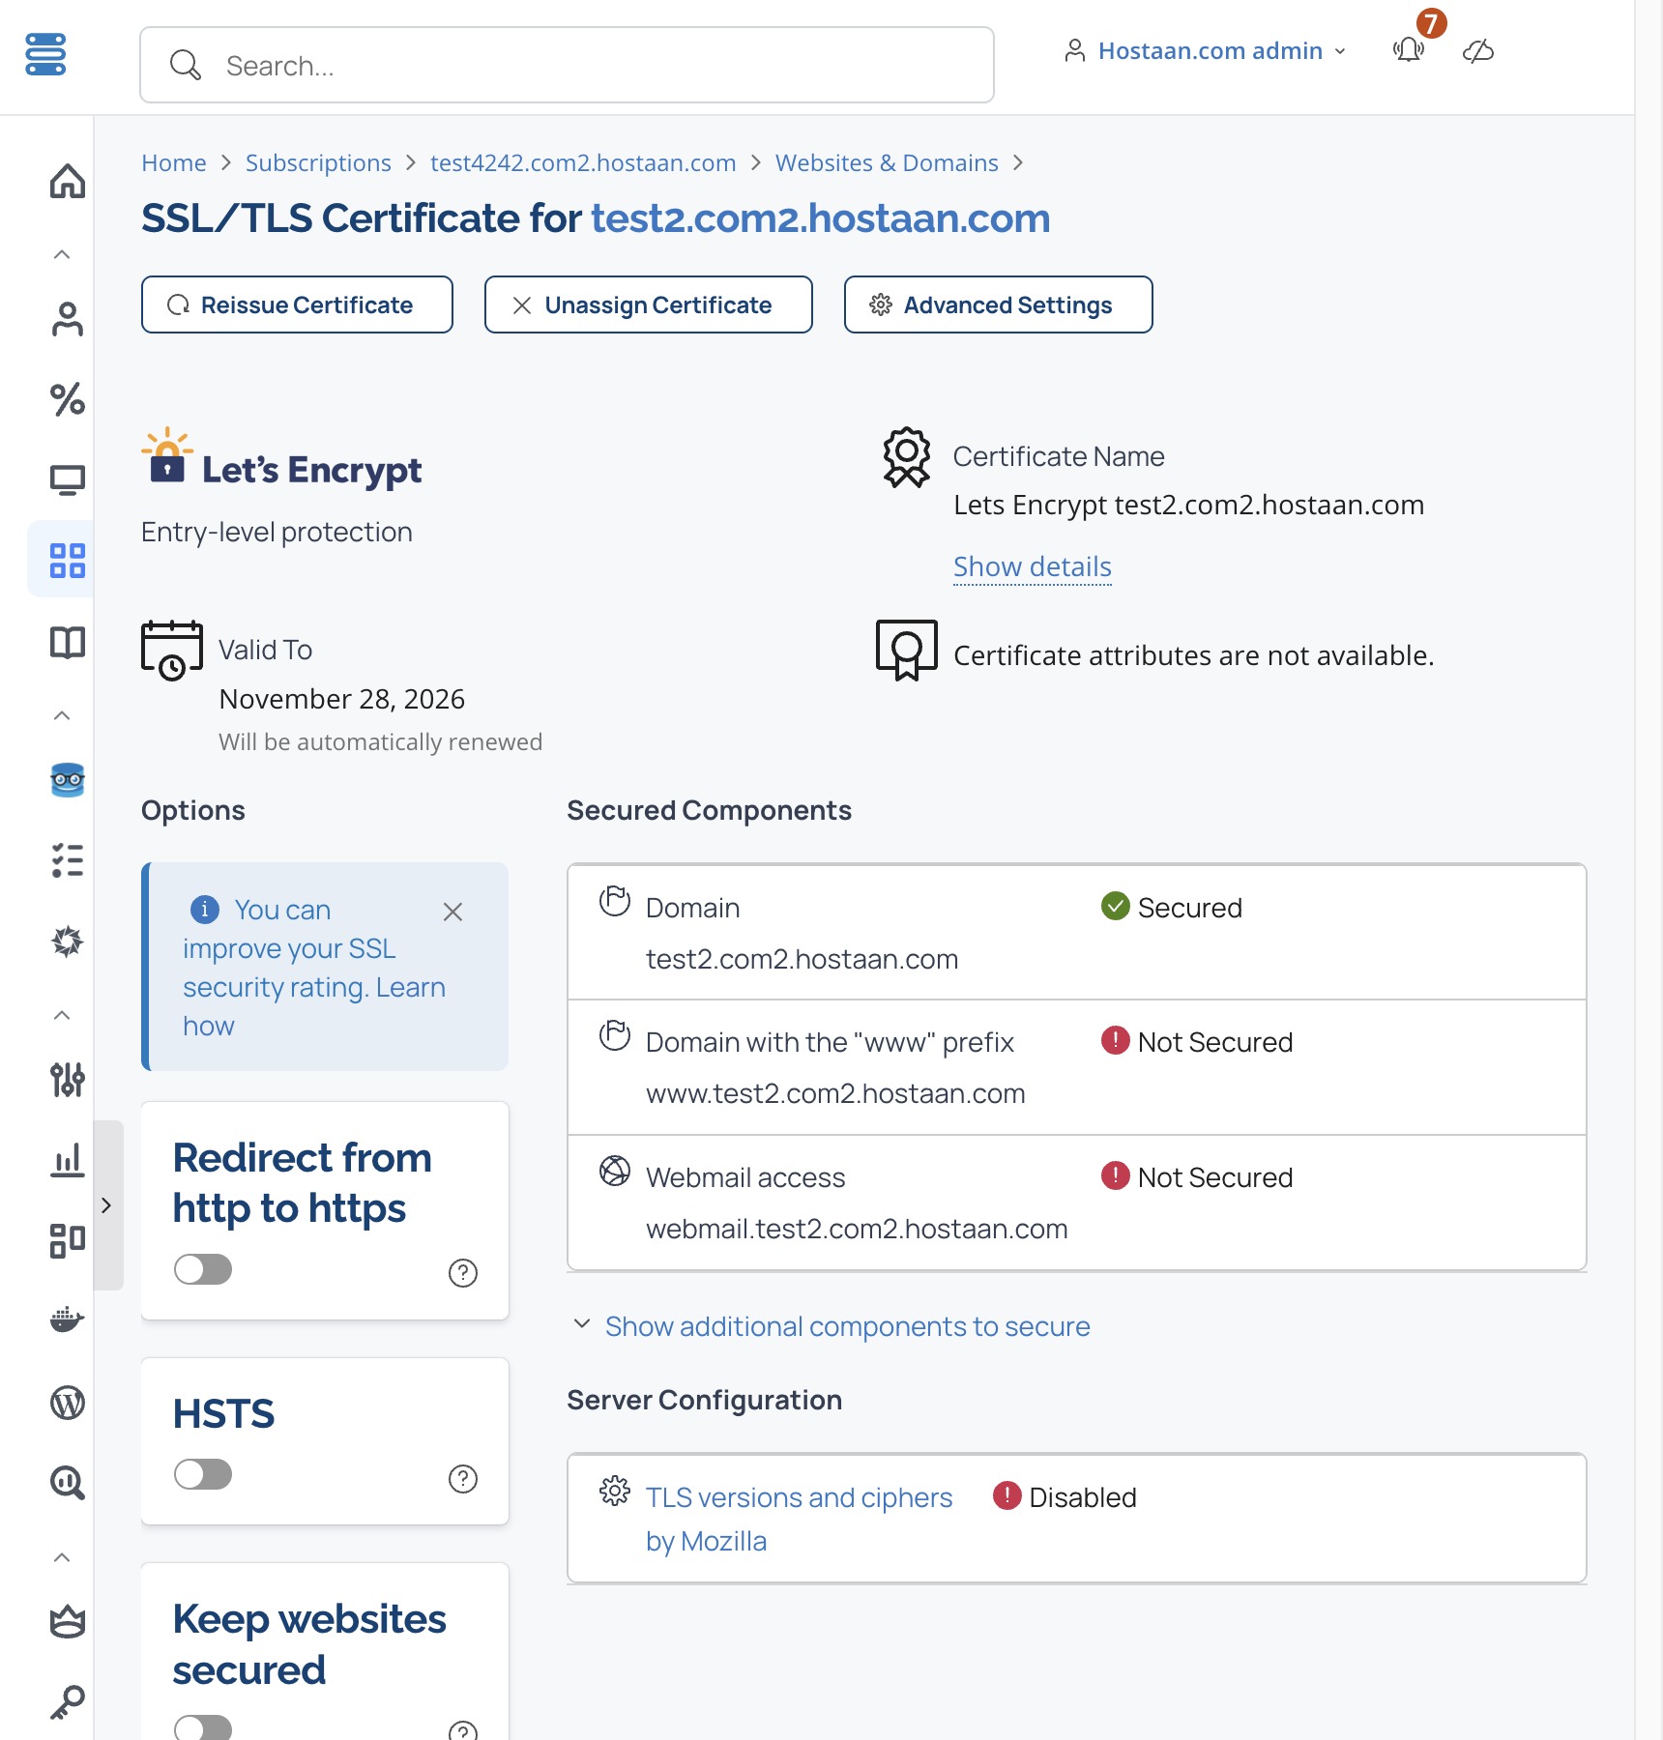Open the monitor icon in sidebar
This screenshot has width=1663, height=1740.
pyautogui.click(x=67, y=479)
